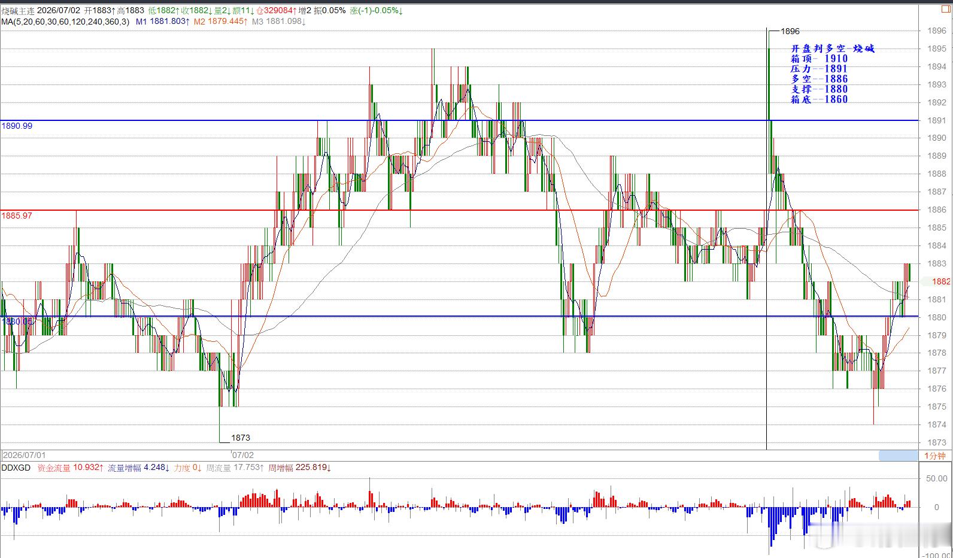The width and height of the screenshot is (953, 558).
Task: Click the 仓329084 open interest value
Action: 276,11
